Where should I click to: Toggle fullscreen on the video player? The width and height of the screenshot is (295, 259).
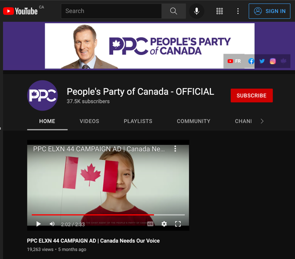tap(178, 224)
